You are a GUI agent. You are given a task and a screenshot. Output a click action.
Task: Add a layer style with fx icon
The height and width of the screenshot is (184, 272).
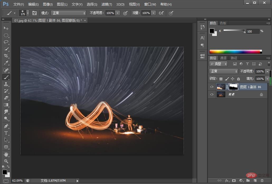[227, 181]
